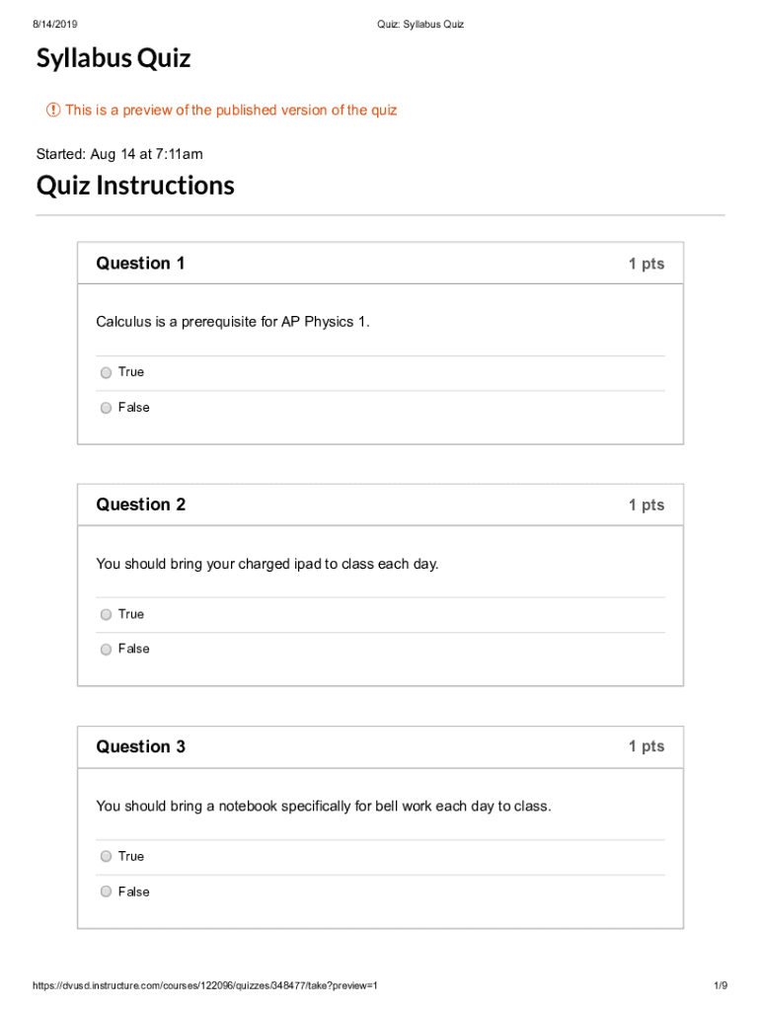Click the Quiz: Syllabus Quiz header text

pyautogui.click(x=420, y=24)
